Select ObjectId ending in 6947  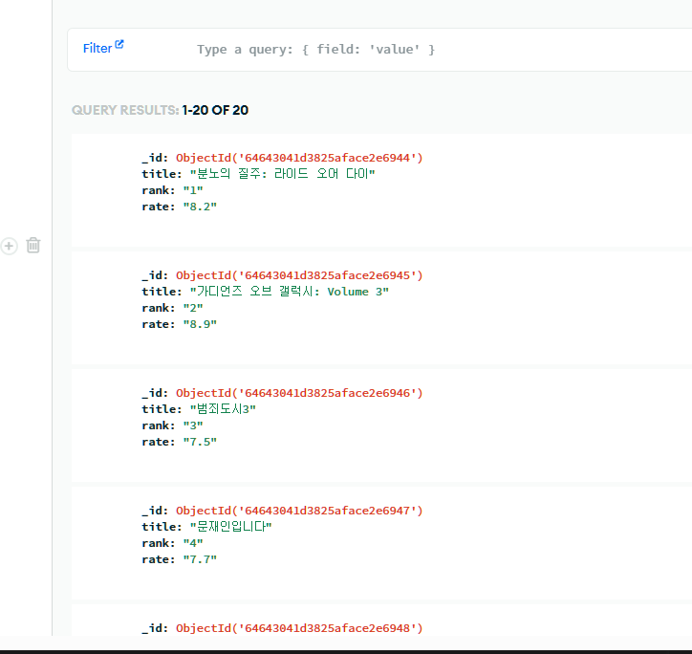point(299,511)
